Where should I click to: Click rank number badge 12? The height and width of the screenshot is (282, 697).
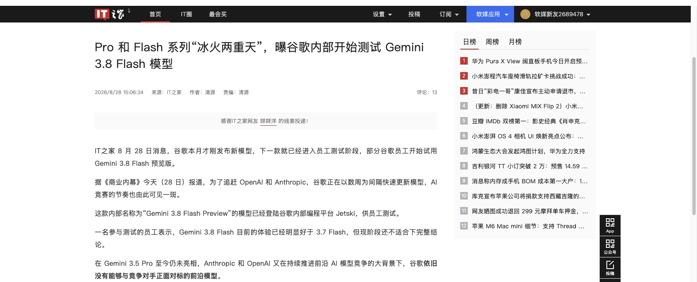click(464, 226)
